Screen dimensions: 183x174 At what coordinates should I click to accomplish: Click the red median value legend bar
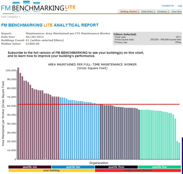(138, 170)
